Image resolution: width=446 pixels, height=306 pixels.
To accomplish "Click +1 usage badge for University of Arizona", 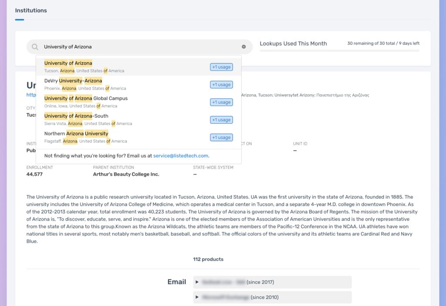I will pos(221,67).
